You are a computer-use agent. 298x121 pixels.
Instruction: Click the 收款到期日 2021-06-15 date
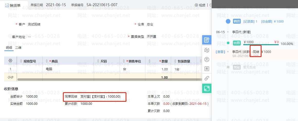click(198, 104)
